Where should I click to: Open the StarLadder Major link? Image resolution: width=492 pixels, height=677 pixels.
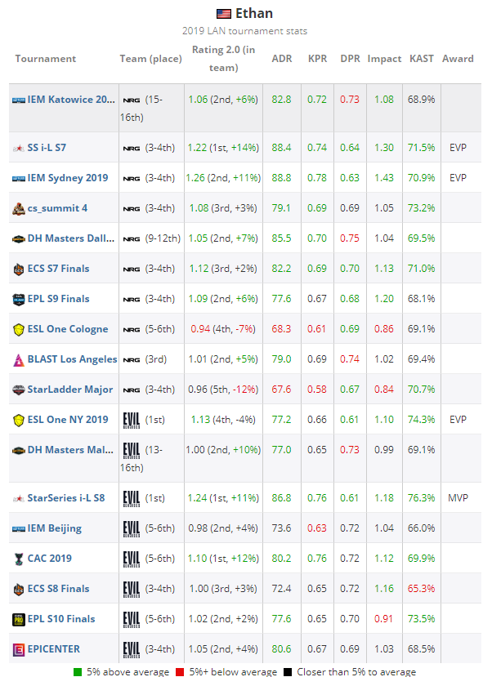click(x=70, y=390)
